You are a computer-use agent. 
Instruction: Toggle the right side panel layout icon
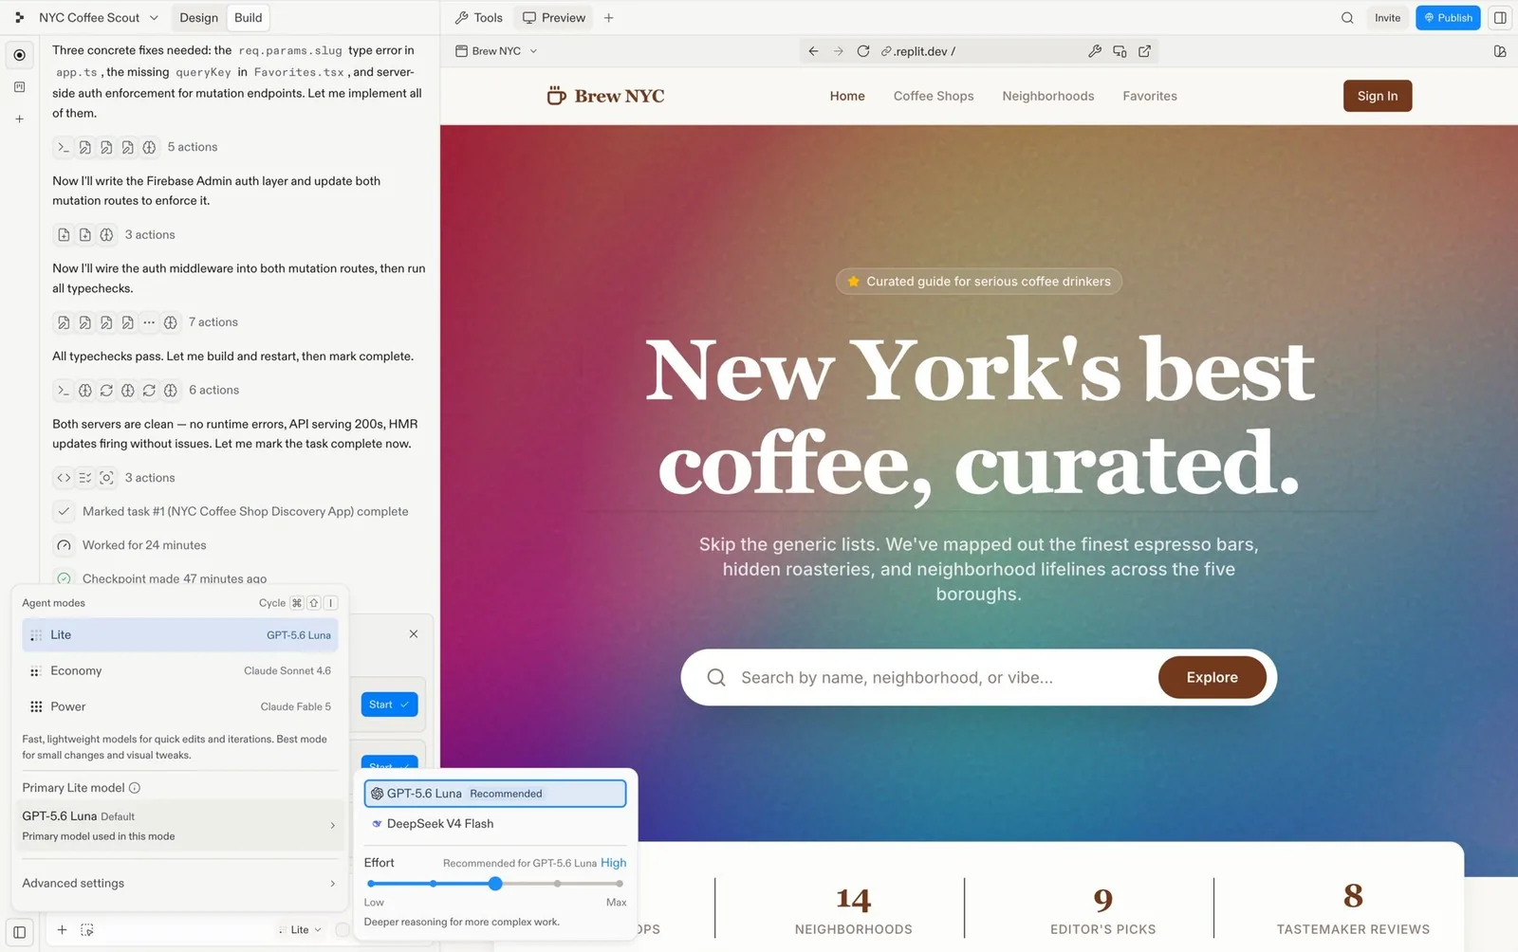click(1500, 17)
